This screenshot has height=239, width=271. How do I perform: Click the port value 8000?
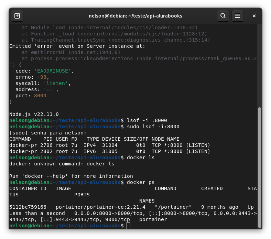point(40,96)
